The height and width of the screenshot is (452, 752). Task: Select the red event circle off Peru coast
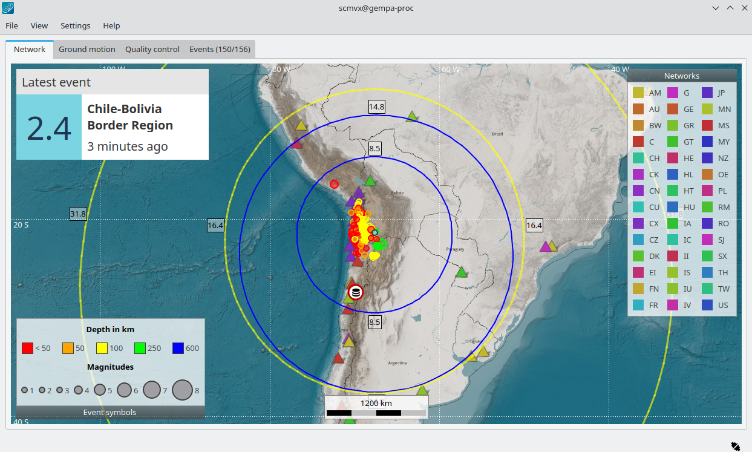pyautogui.click(x=334, y=184)
